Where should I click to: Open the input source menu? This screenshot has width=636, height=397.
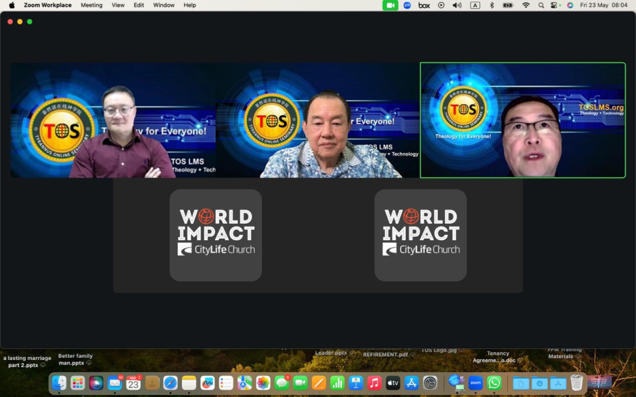tap(475, 5)
